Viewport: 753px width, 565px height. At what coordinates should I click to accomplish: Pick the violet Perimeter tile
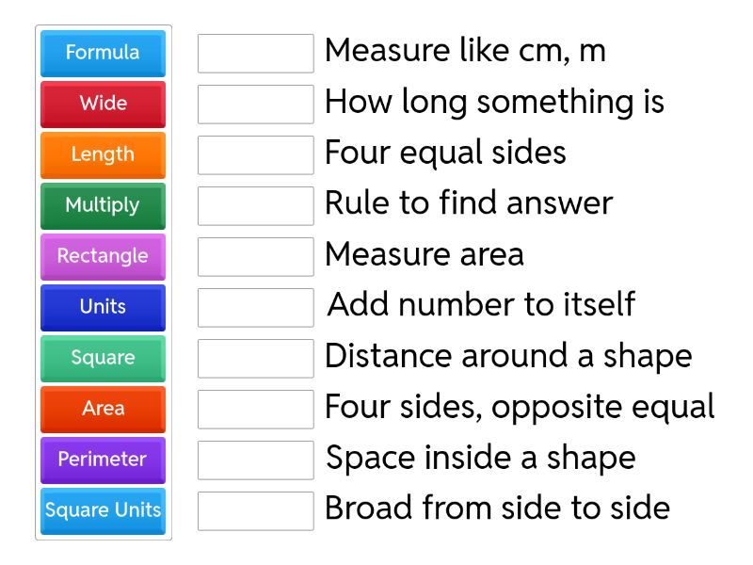click(103, 460)
